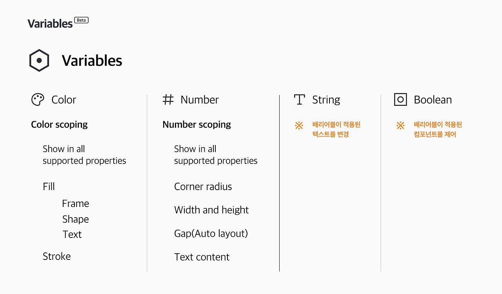Screen dimensions: 502x294
Task: Choose Stroke in Color scoping
Action: [57, 256]
